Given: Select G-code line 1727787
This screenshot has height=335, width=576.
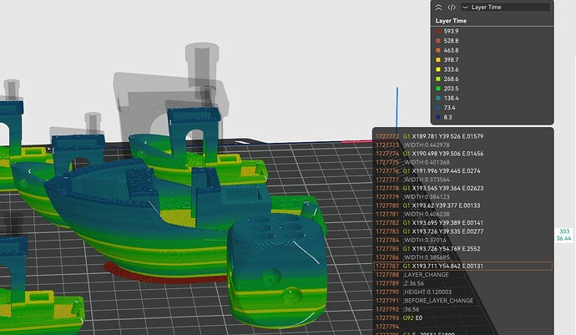Looking at the screenshot, I should coord(462,266).
